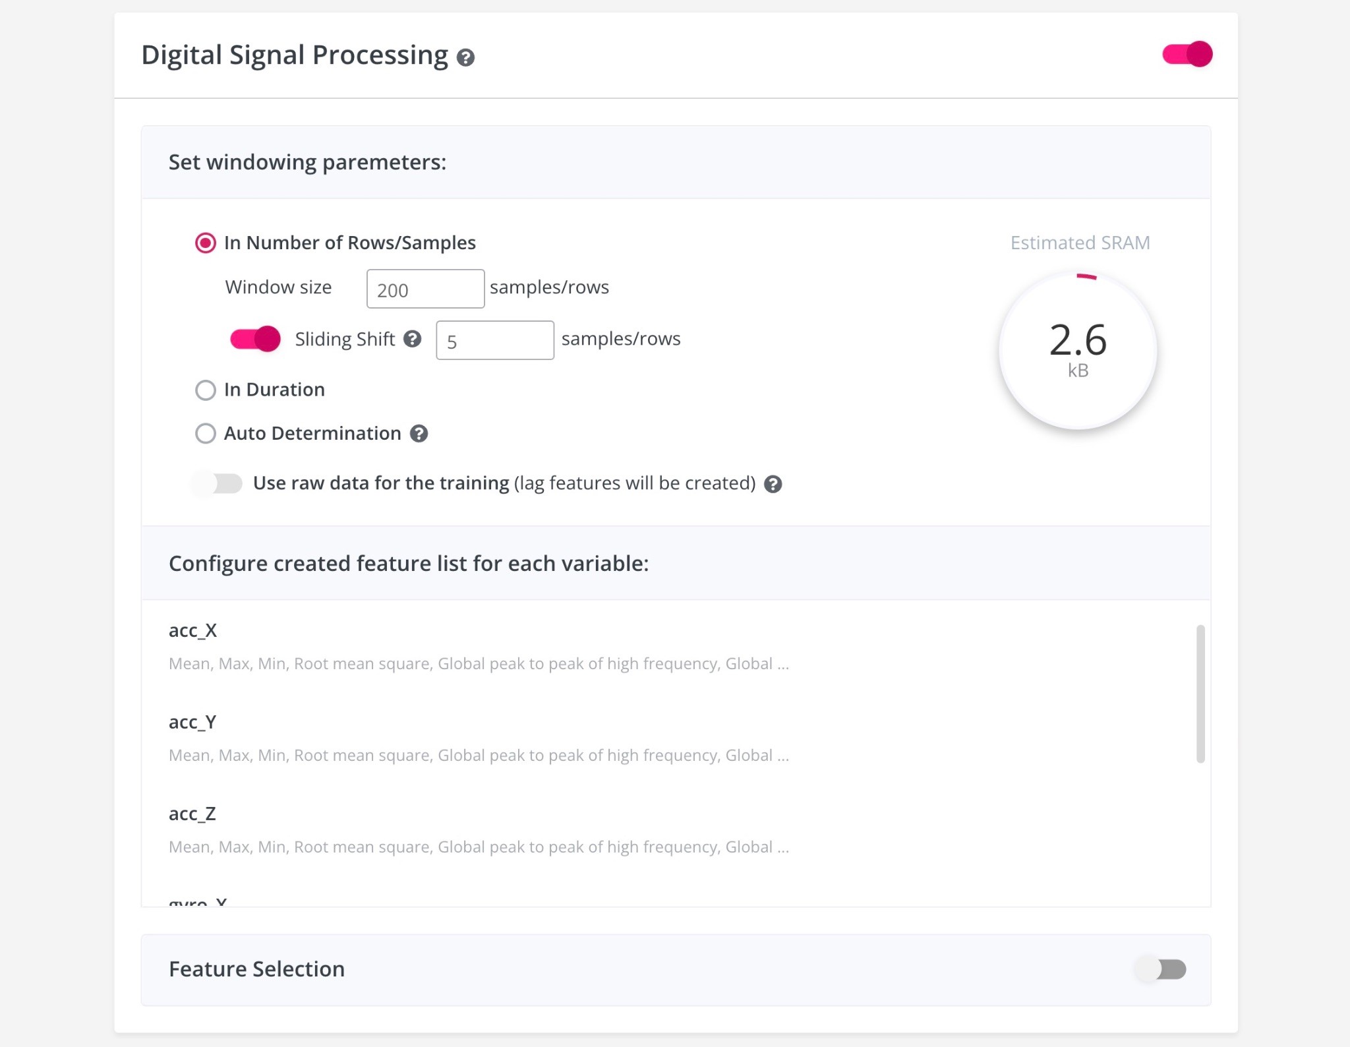Click the Sliding Shift help icon
Viewport: 1350px width, 1047px height.
413,339
